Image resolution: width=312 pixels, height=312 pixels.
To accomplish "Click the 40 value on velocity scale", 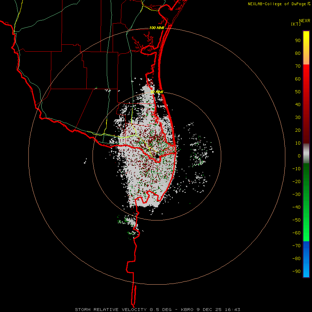I will coord(298,104).
